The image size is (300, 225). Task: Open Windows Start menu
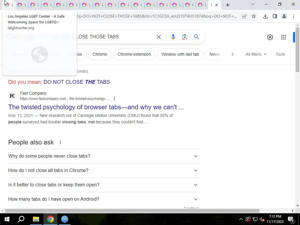(x=7, y=219)
